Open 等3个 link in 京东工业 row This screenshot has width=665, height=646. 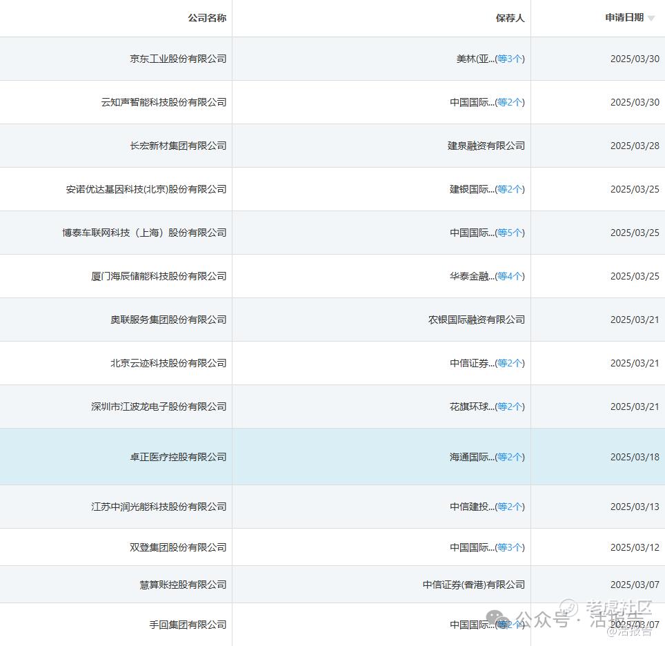[510, 59]
